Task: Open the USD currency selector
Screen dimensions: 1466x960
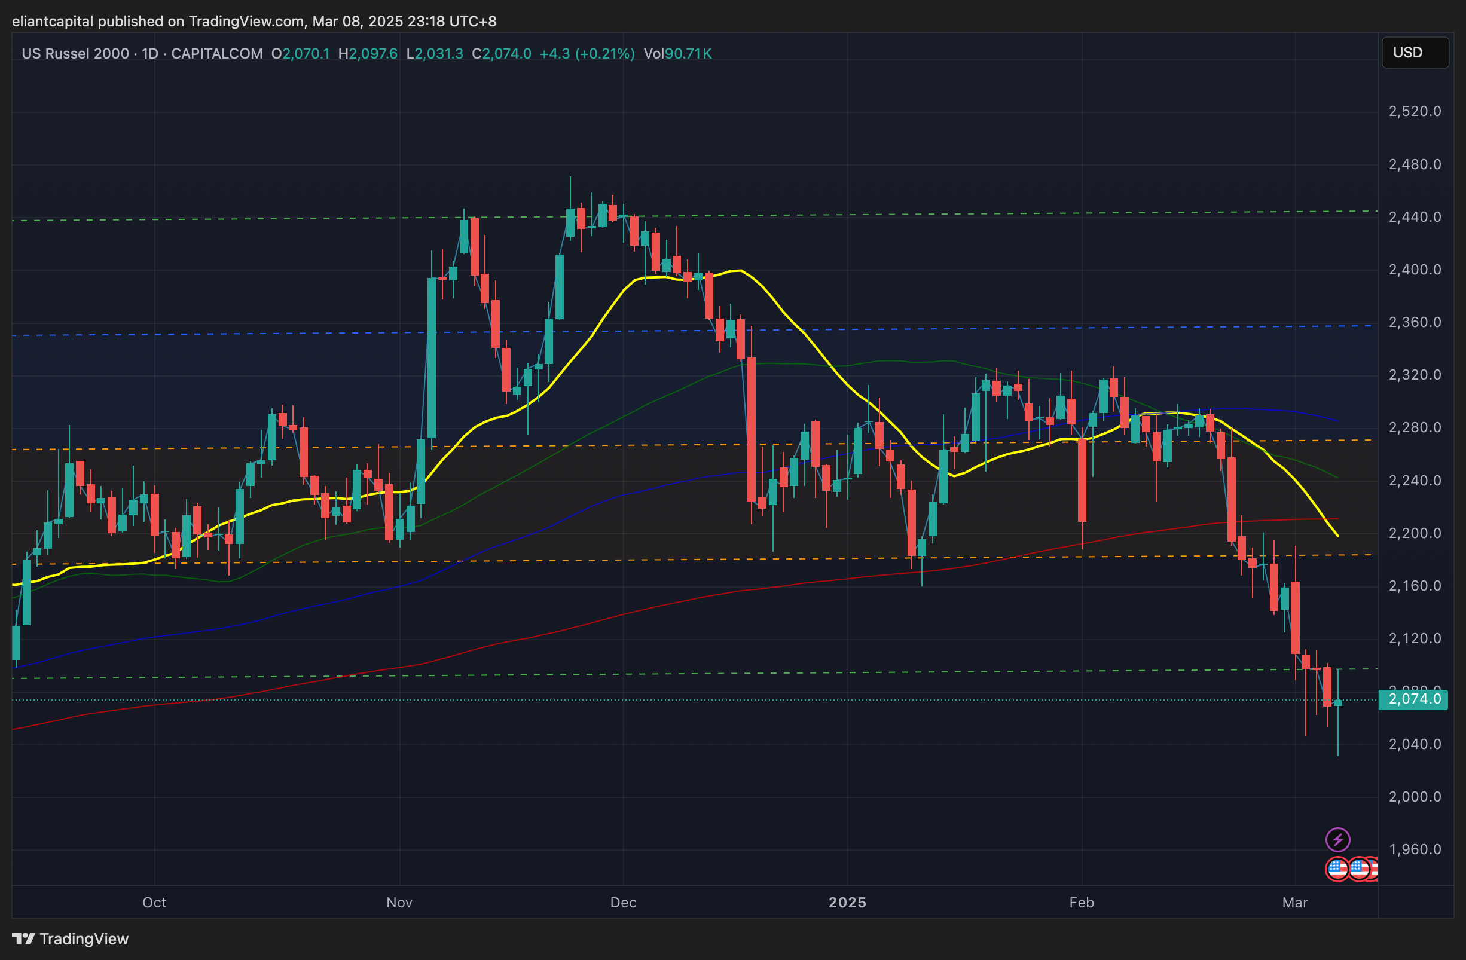Action: pos(1415,53)
